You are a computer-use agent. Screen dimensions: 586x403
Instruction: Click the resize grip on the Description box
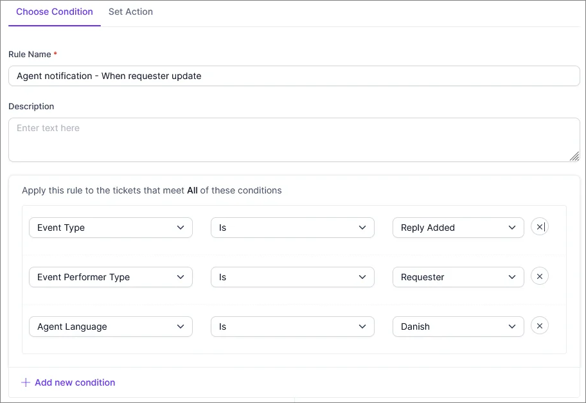point(574,156)
